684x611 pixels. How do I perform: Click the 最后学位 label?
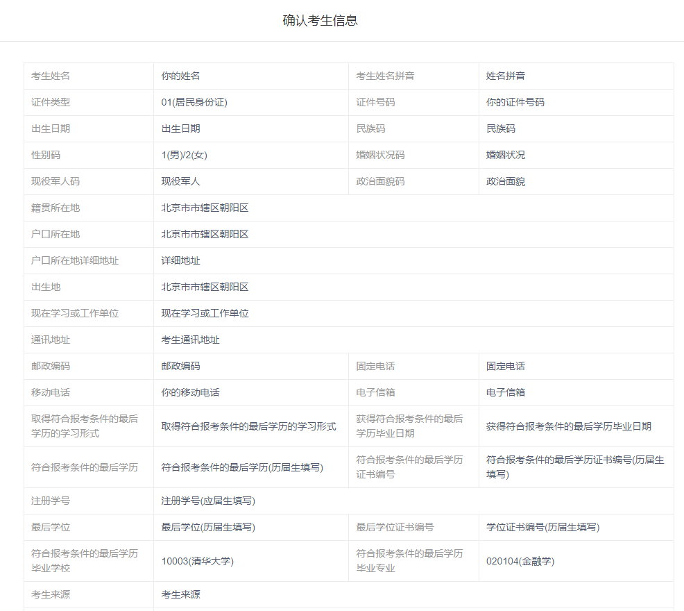pyautogui.click(x=51, y=527)
